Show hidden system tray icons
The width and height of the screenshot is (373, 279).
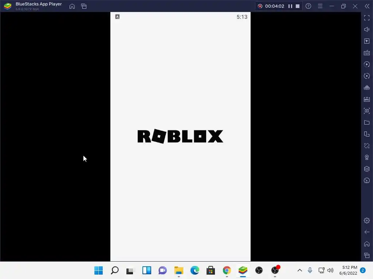[300, 270]
